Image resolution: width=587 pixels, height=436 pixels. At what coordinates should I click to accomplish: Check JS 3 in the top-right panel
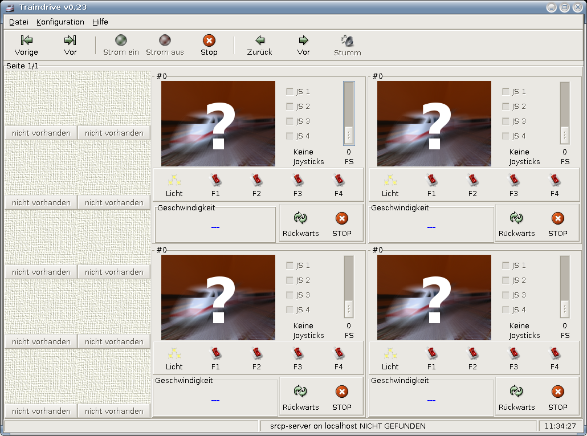pos(506,121)
